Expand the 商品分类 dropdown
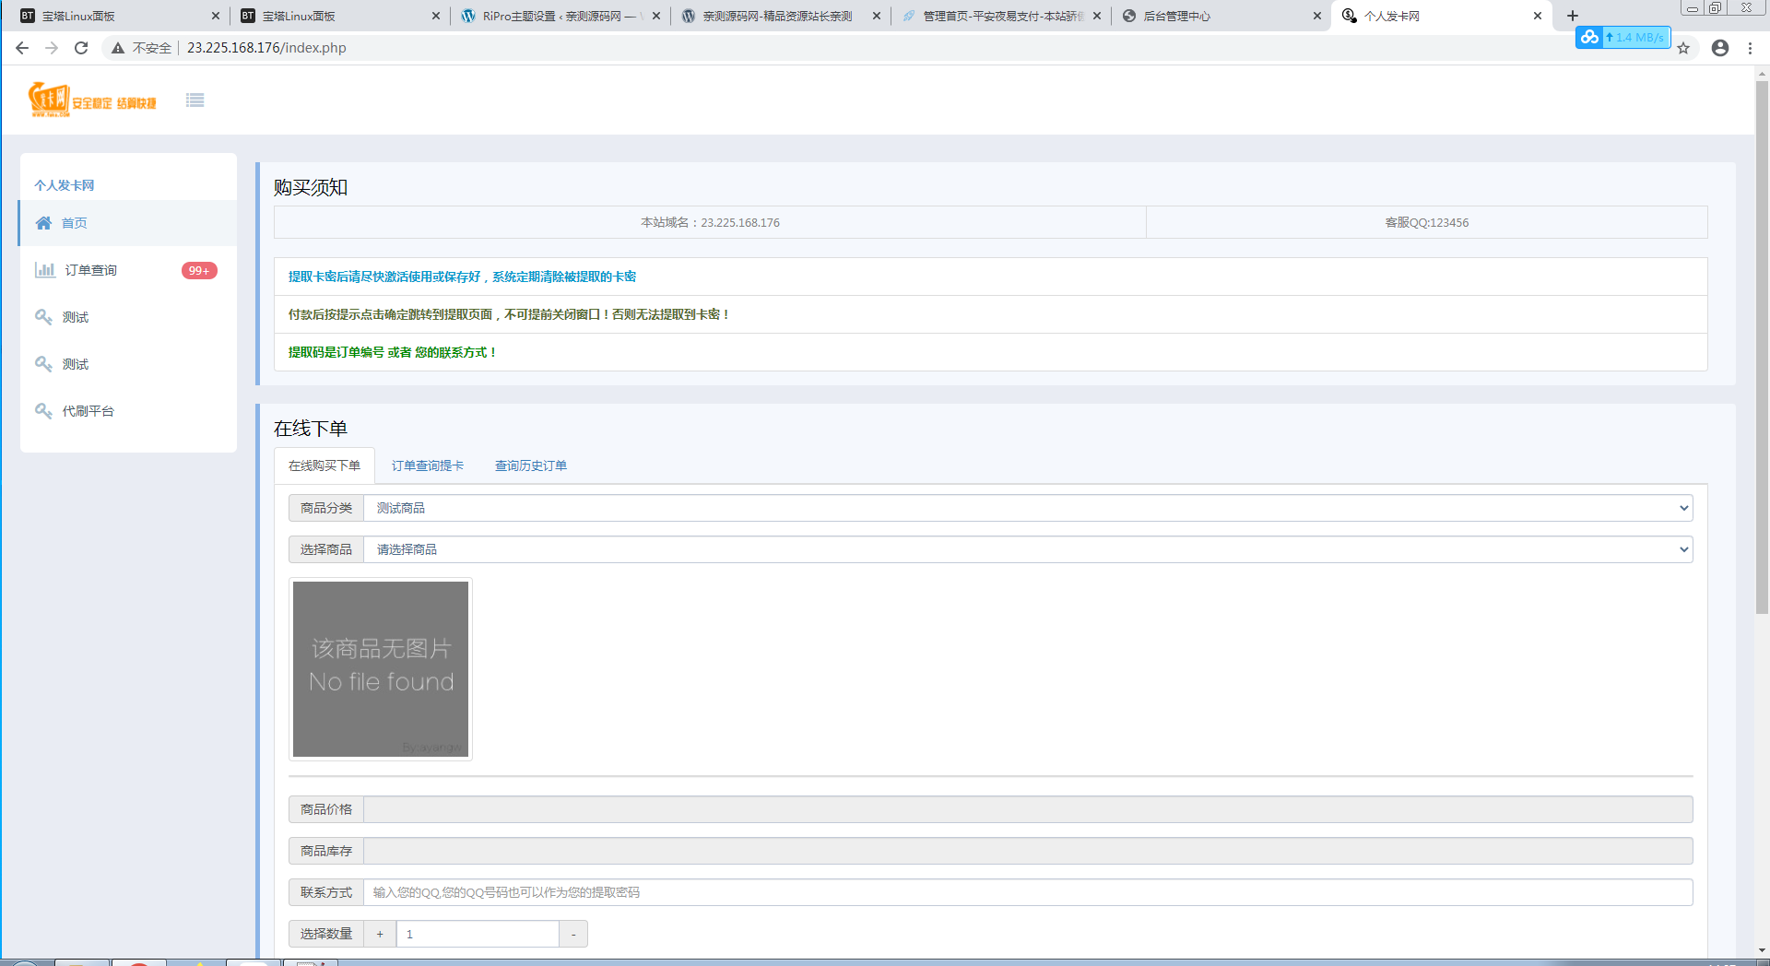This screenshot has width=1770, height=966. (x=1028, y=508)
